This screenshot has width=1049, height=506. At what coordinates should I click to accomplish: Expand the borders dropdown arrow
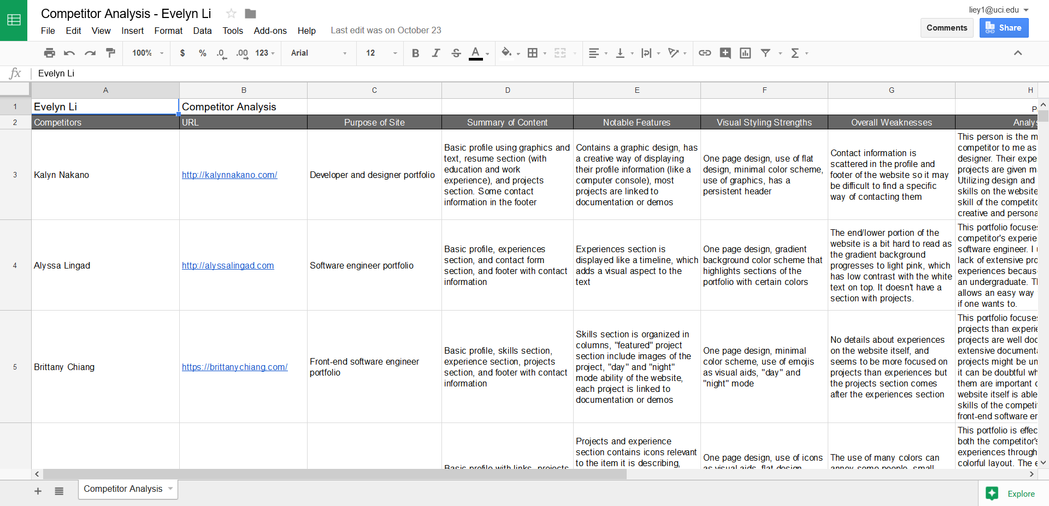coord(545,53)
